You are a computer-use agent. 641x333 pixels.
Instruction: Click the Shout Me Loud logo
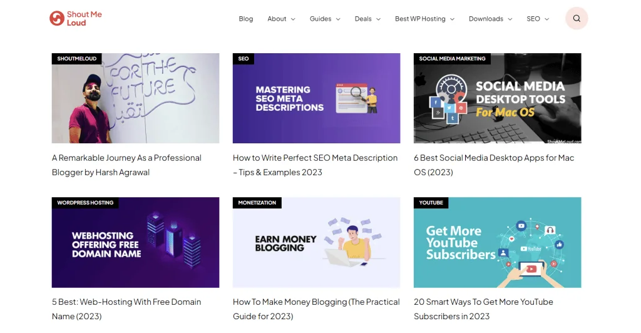[76, 18]
